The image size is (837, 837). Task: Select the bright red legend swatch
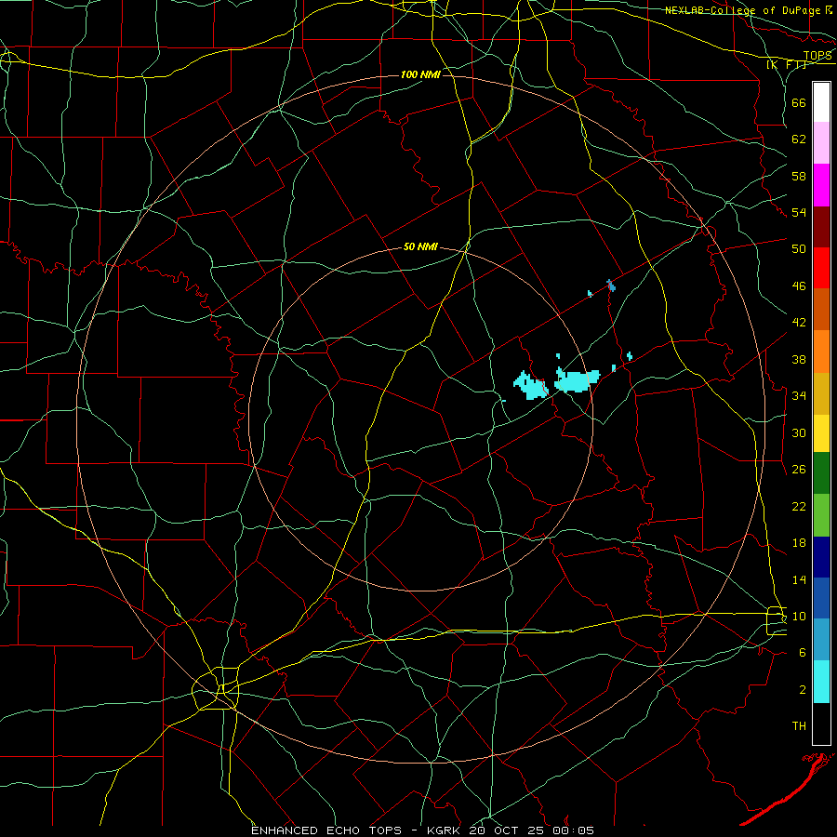click(821, 268)
